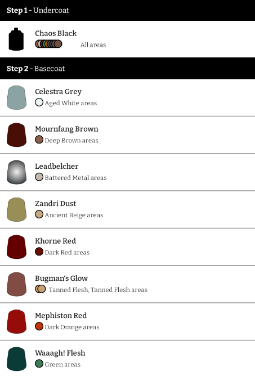
Task: Collapse the Step 2 - Basecoat section header
Action: click(127, 68)
